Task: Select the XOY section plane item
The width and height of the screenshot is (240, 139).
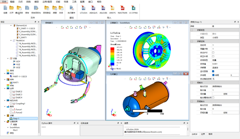Action: point(18,61)
